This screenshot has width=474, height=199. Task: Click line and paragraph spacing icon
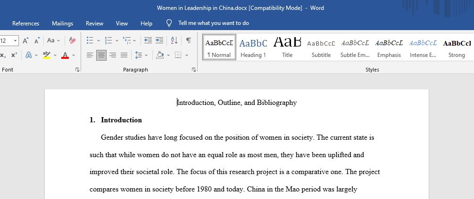tap(139, 55)
